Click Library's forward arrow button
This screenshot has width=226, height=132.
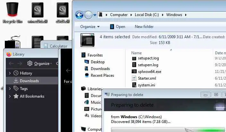[20, 64]
